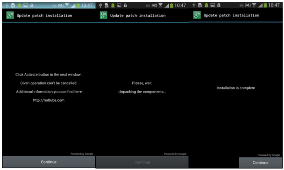Tap the green Android notification icon on the Activate instructions screen
The width and height of the screenshot is (284, 170).
coord(19,5)
